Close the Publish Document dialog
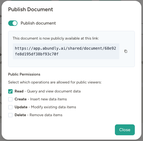Screen dimensions: 143x141 [125, 130]
